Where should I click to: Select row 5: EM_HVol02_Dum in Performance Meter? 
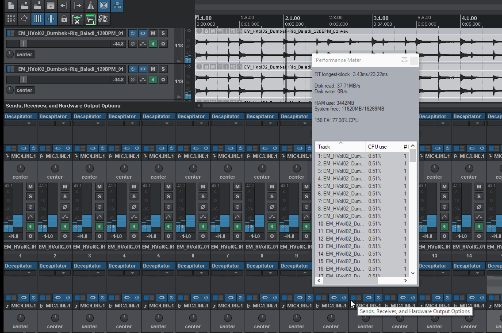362,186
